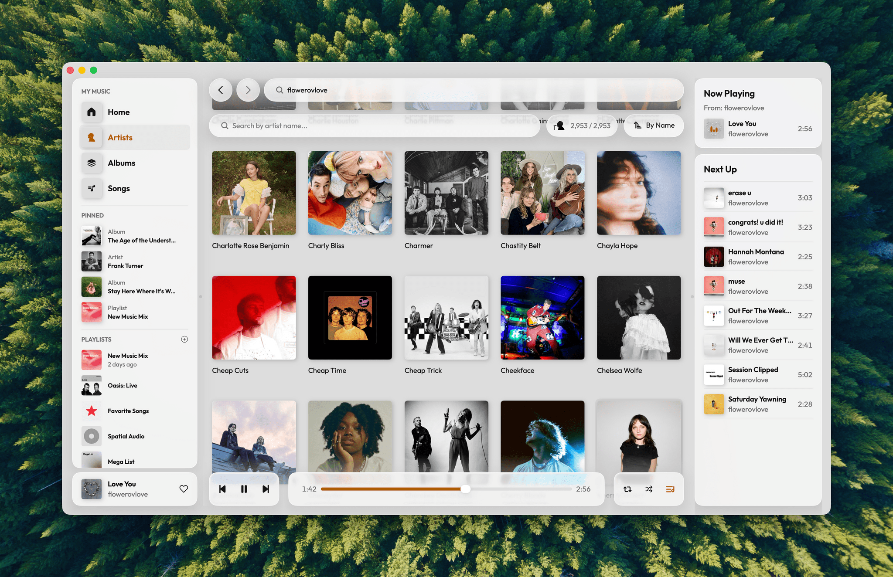Skip to the previous track
This screenshot has height=577, width=893.
point(222,489)
